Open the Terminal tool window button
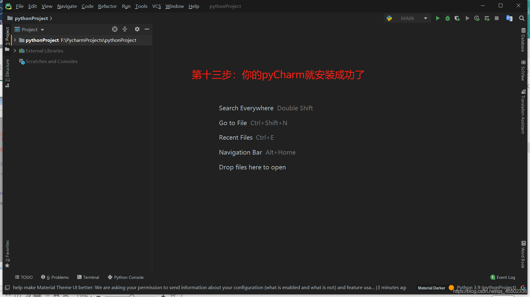Screen dimensions: 530x297 [x=88, y=277]
